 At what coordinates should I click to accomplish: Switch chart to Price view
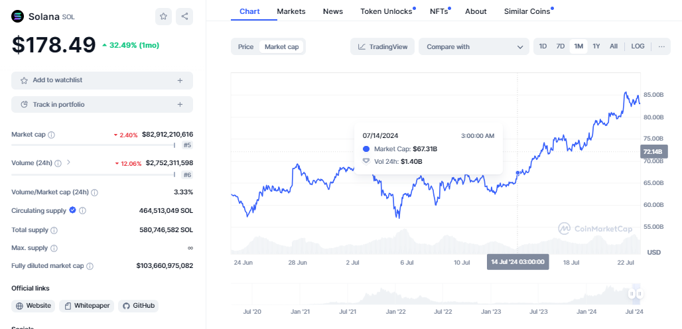click(x=245, y=46)
